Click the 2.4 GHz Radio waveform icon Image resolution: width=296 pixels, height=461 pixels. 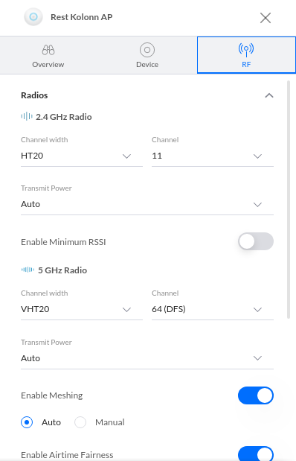27,116
